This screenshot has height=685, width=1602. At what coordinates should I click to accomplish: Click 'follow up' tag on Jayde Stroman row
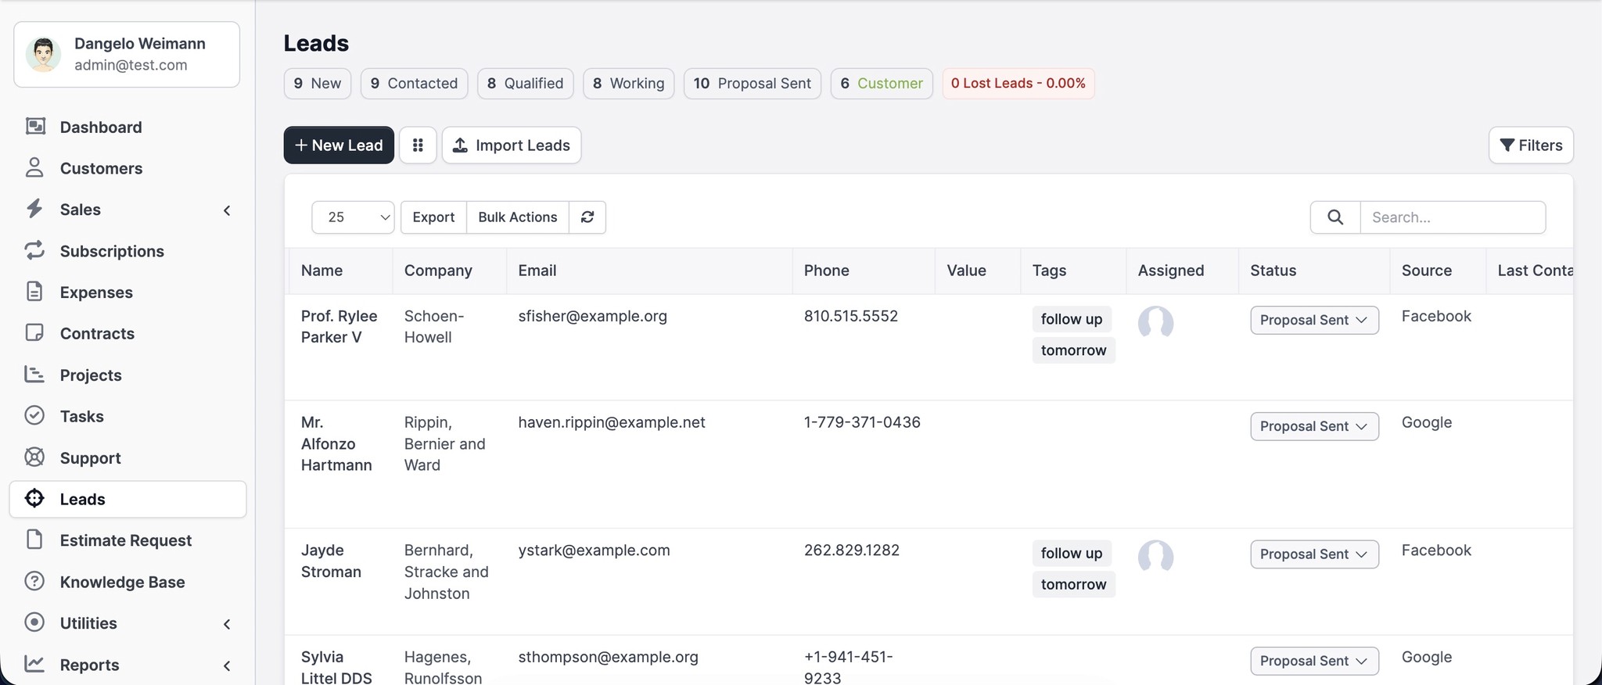1072,554
